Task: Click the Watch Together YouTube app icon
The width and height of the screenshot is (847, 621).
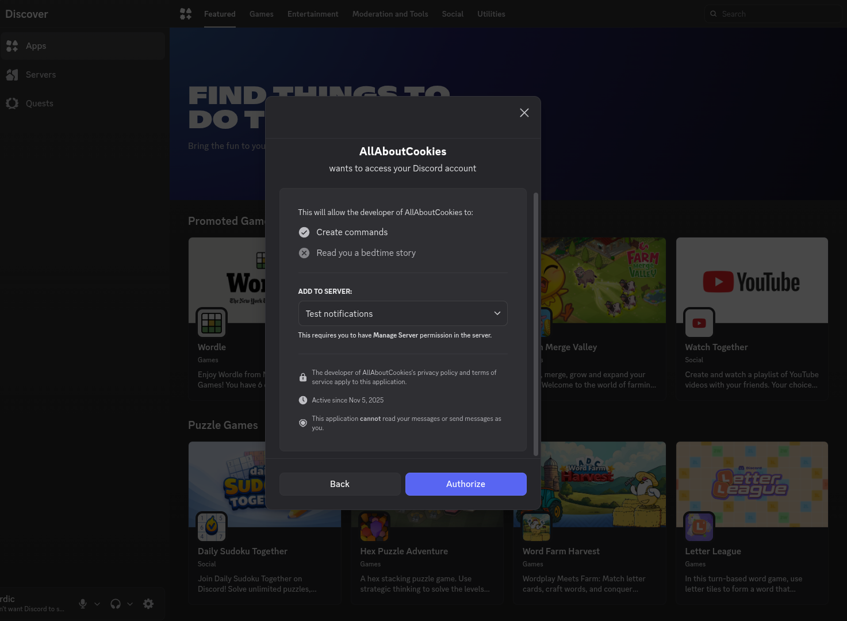Action: click(x=699, y=323)
